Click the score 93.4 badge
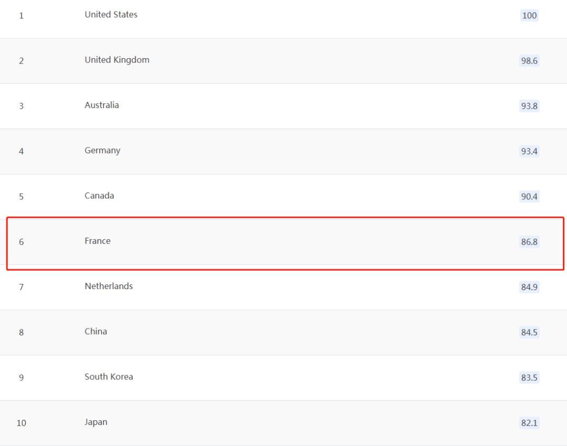 click(x=529, y=151)
